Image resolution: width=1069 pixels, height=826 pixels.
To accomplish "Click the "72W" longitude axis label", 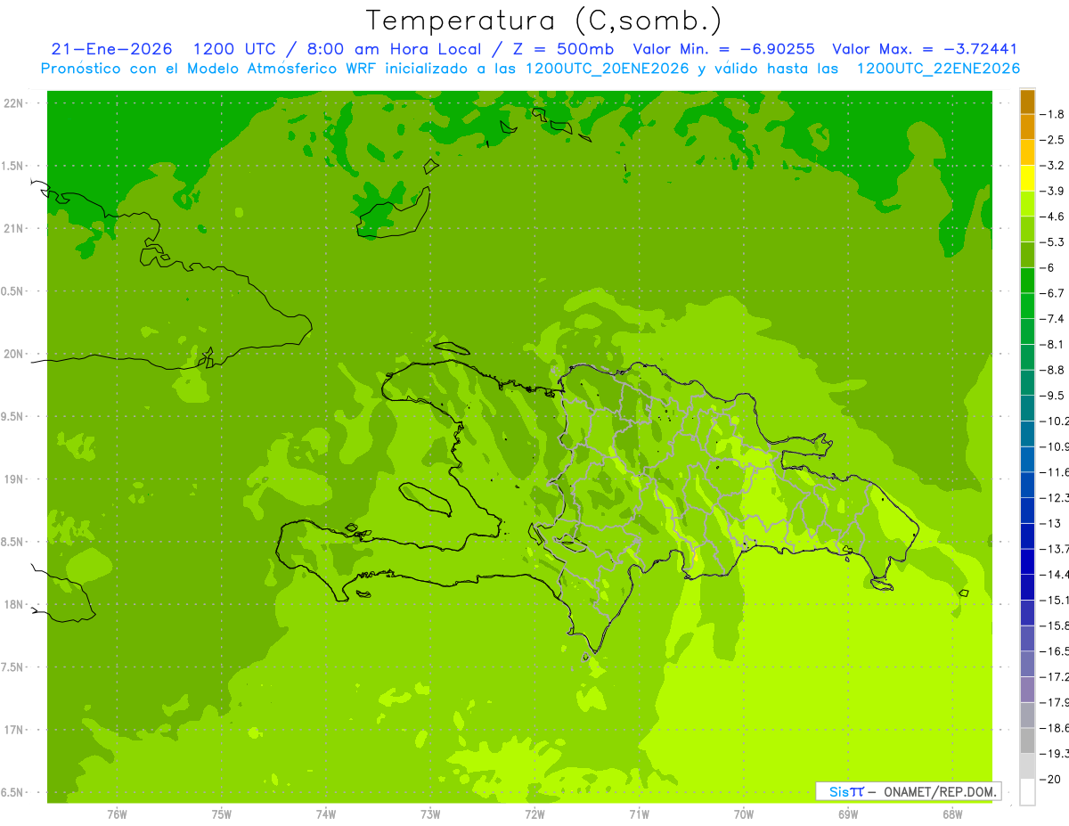I will 534,814.
